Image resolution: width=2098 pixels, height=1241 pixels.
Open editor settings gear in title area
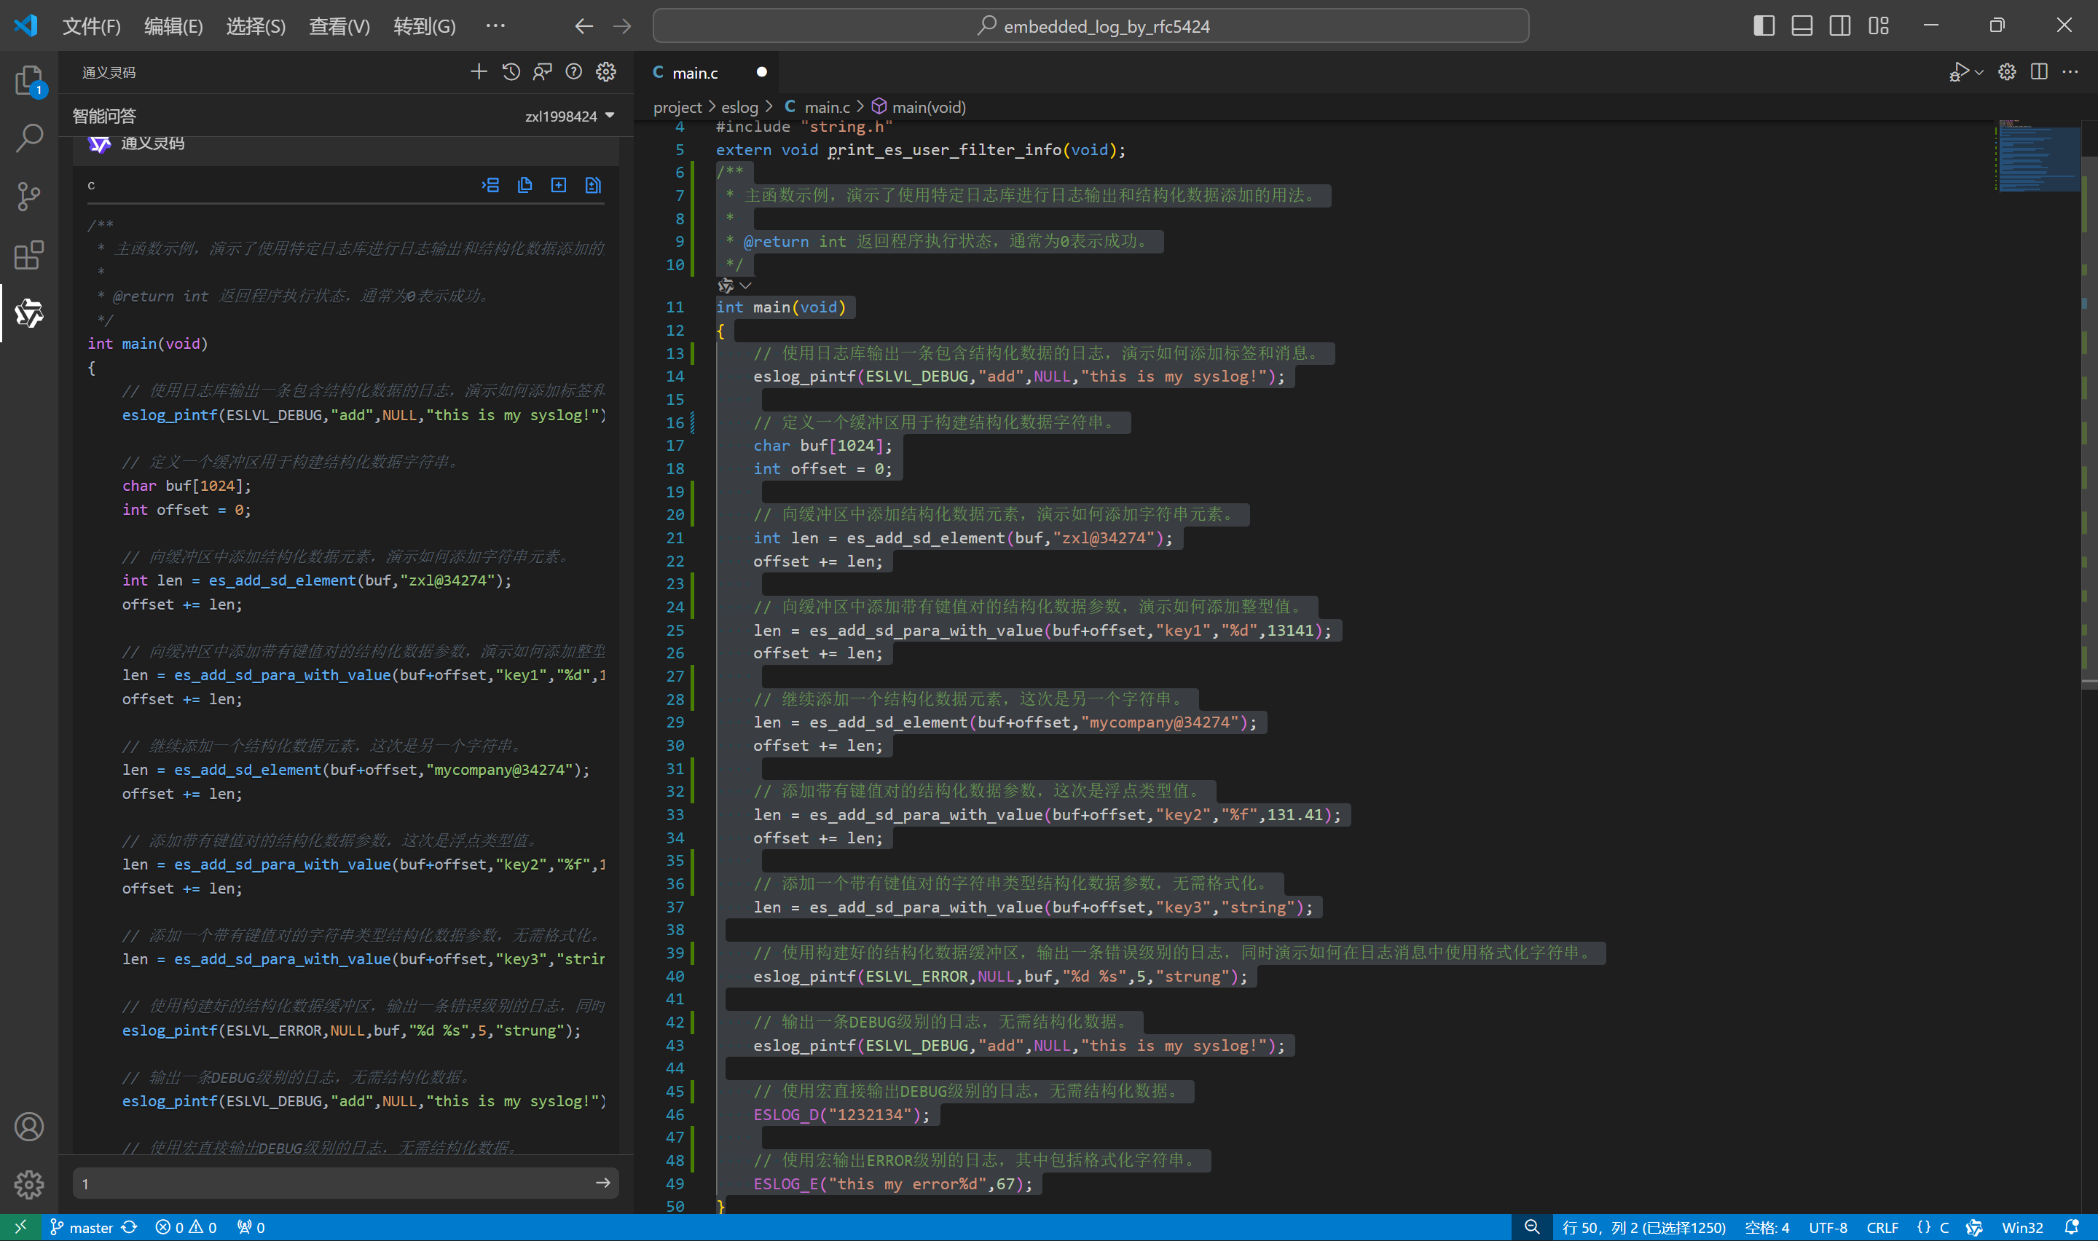[2007, 72]
